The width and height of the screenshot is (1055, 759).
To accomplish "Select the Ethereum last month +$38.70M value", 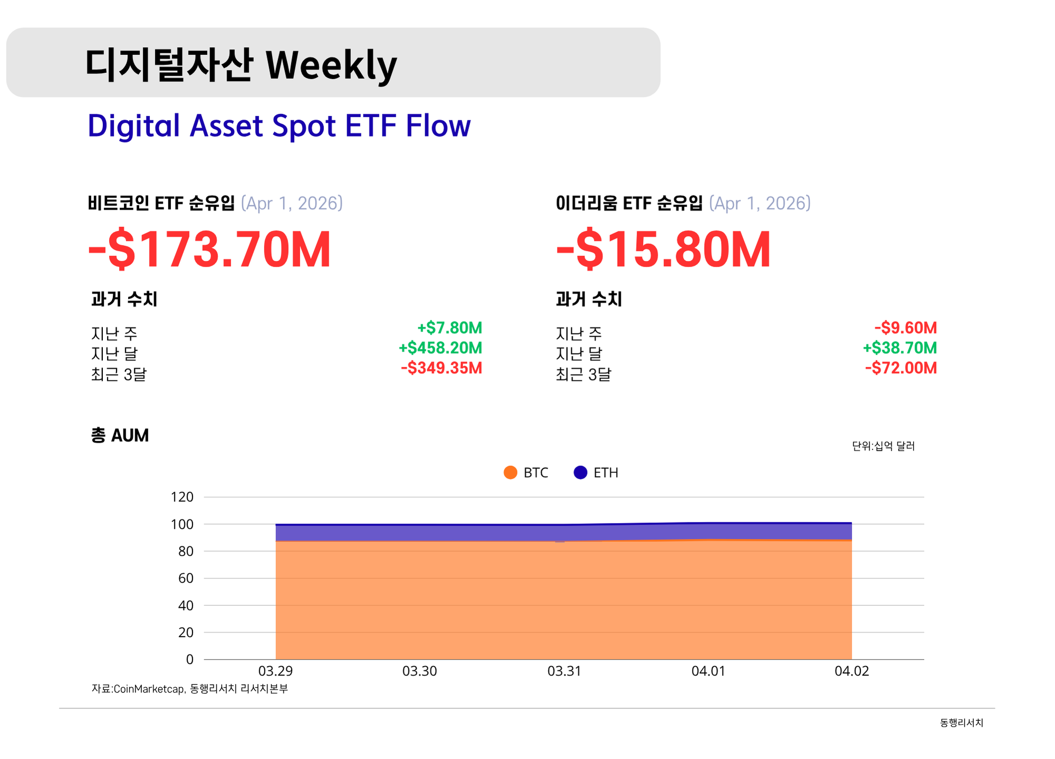I will click(899, 348).
